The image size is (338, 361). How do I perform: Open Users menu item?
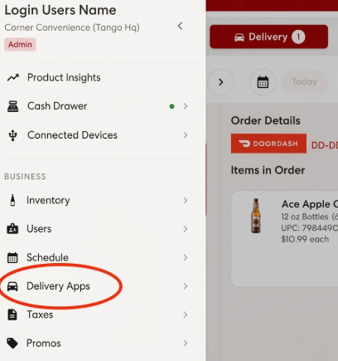98,229
